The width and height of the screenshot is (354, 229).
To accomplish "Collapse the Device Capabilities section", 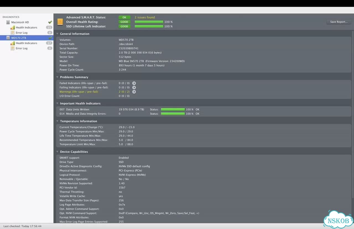I will click(57, 152).
